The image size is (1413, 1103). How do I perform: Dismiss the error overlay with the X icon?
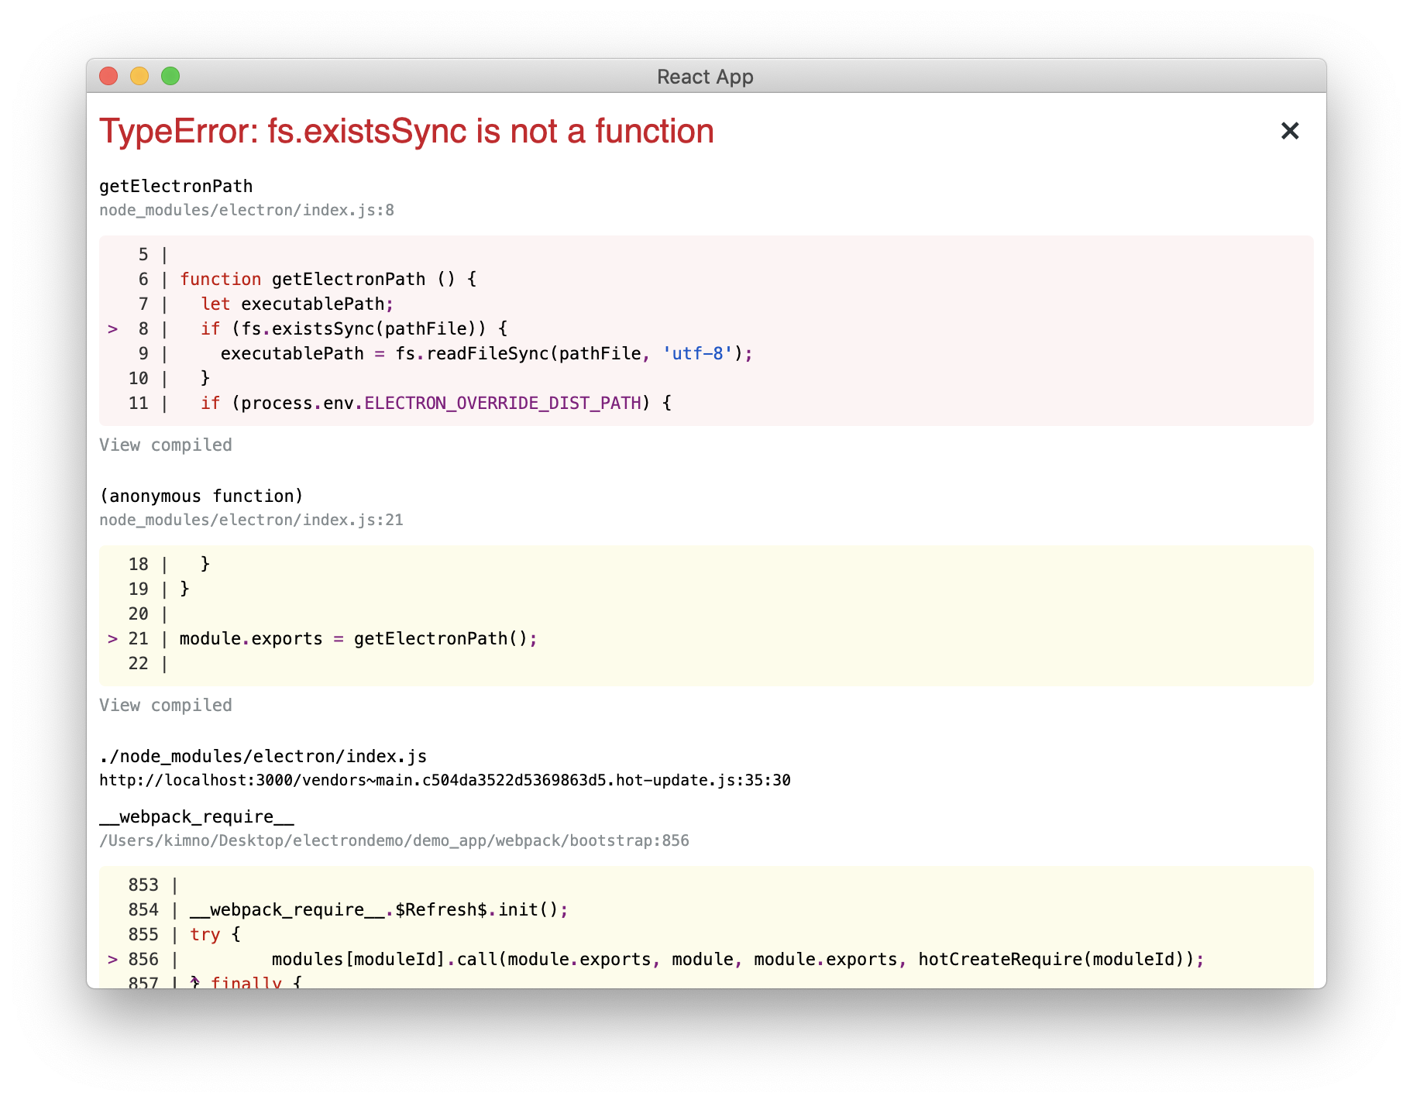click(x=1289, y=131)
